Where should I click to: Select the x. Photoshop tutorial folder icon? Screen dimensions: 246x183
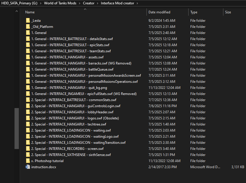(28, 161)
